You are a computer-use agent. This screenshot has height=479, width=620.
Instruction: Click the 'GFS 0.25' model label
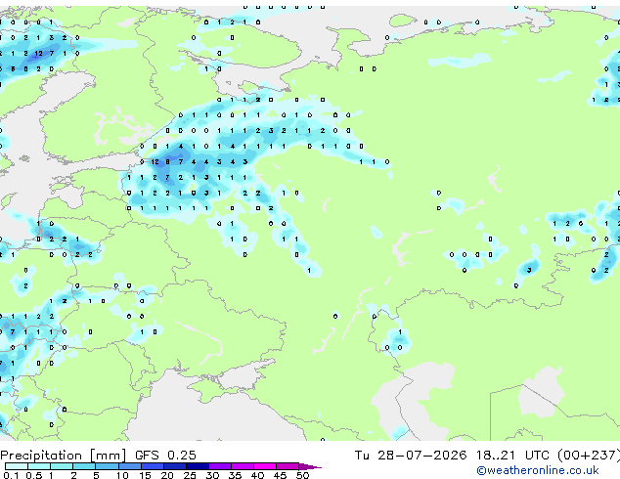(x=165, y=456)
